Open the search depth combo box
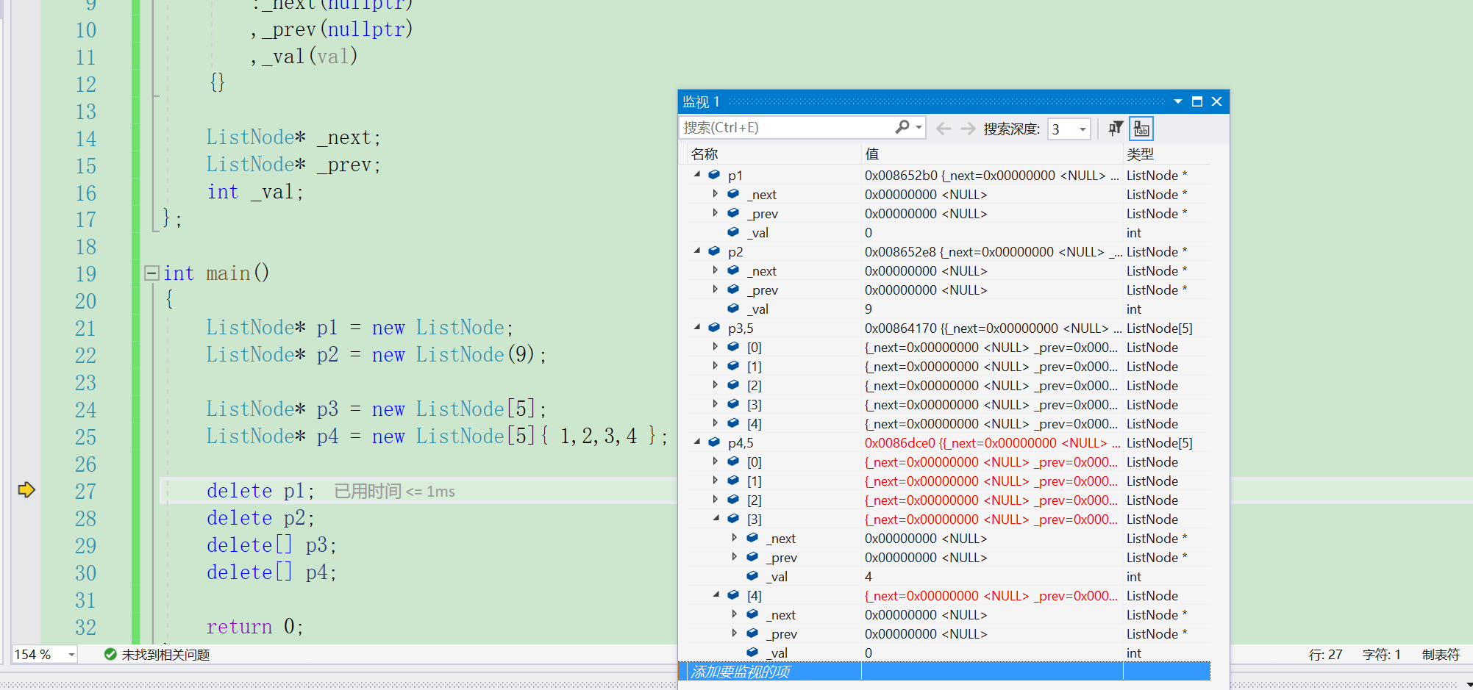Image resolution: width=1473 pixels, height=690 pixels. tap(1069, 129)
